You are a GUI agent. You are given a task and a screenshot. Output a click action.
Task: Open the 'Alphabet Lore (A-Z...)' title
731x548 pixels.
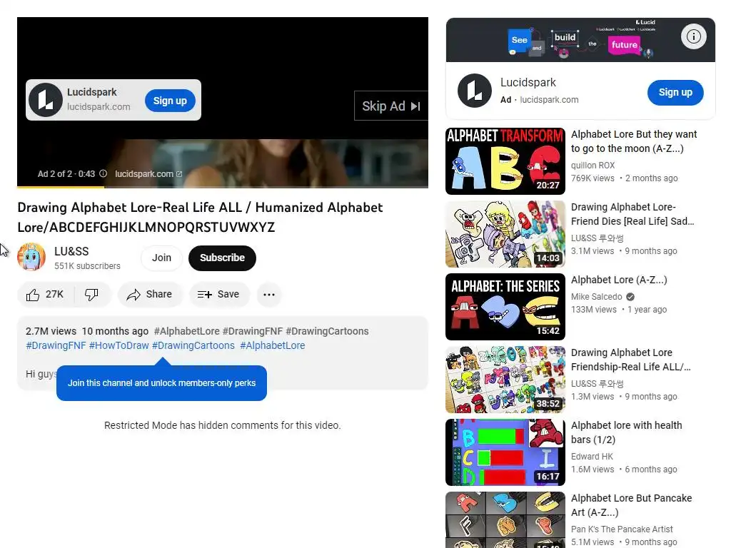(619, 280)
